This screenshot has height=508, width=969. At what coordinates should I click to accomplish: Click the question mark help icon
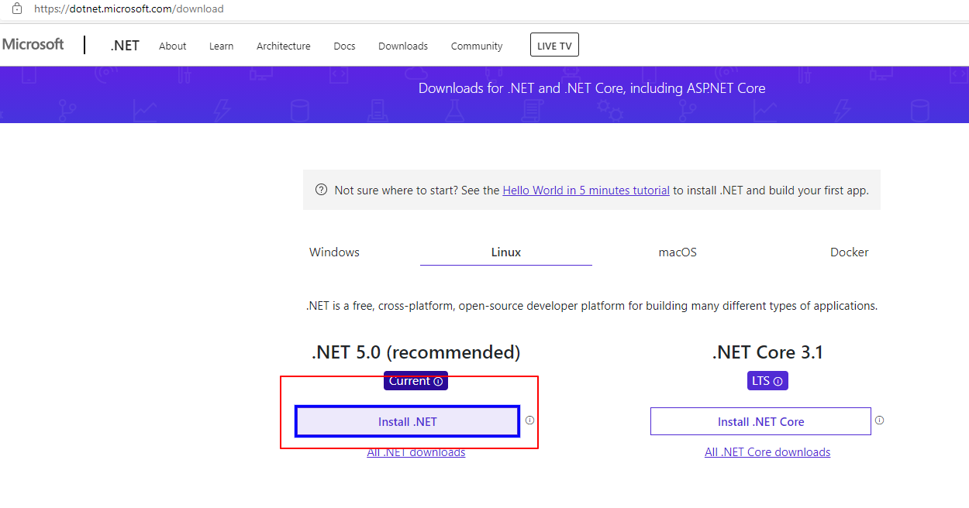(x=321, y=190)
